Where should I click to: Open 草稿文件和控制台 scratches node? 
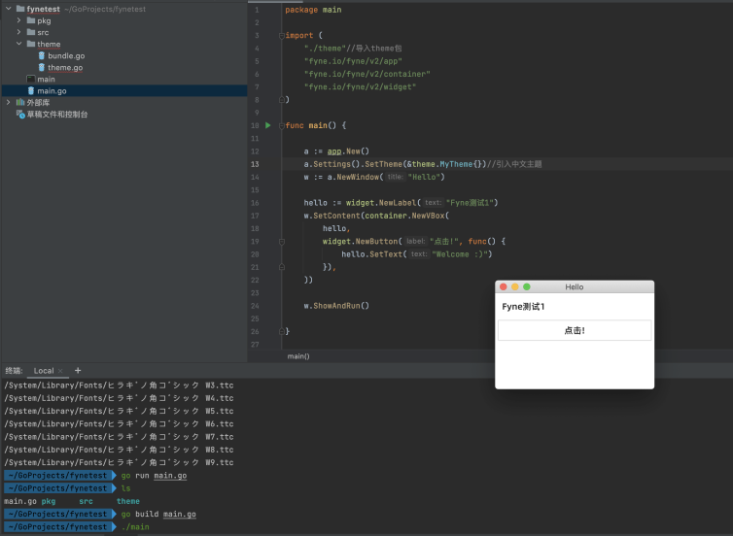[56, 114]
